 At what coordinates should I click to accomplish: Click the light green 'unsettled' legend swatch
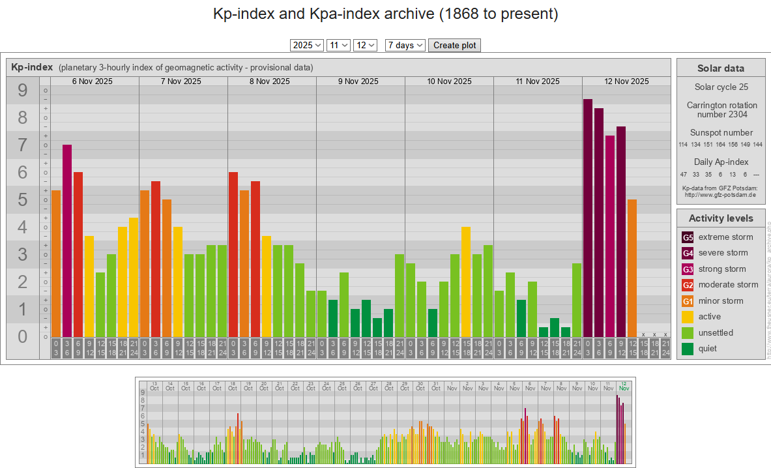pos(688,333)
